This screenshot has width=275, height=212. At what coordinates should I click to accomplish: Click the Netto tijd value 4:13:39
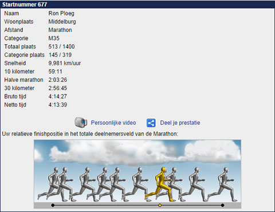[x=58, y=105]
